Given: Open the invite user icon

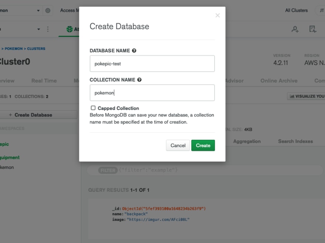Looking at the screenshot, I should click(x=295, y=29).
